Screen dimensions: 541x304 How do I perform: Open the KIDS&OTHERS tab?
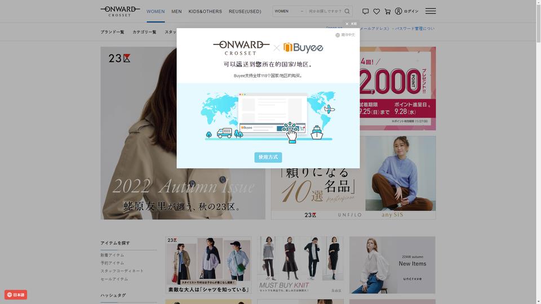click(x=205, y=11)
